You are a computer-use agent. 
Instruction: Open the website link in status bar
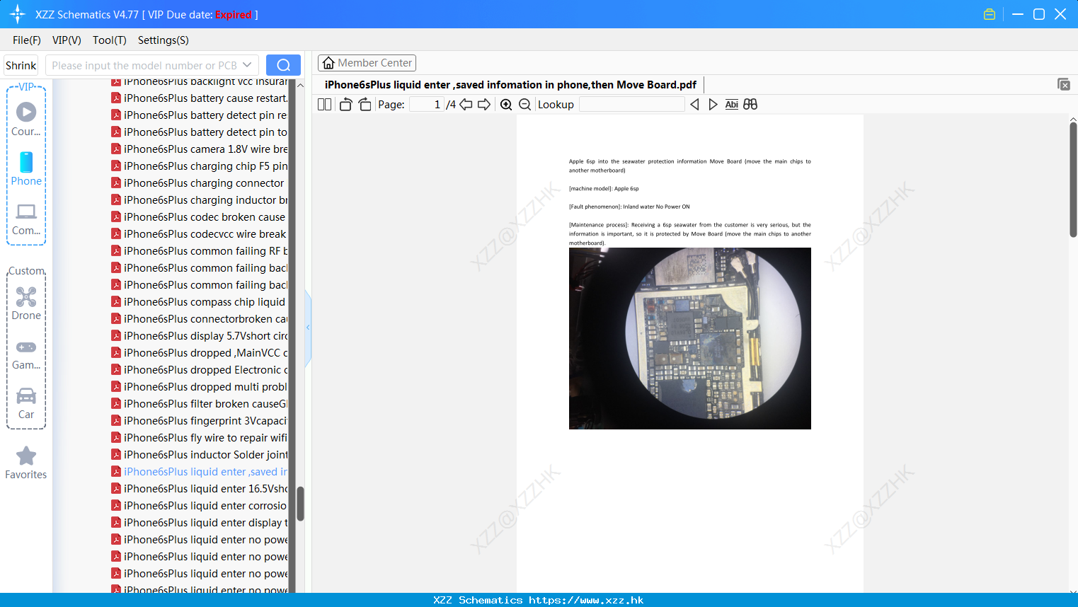(x=586, y=600)
